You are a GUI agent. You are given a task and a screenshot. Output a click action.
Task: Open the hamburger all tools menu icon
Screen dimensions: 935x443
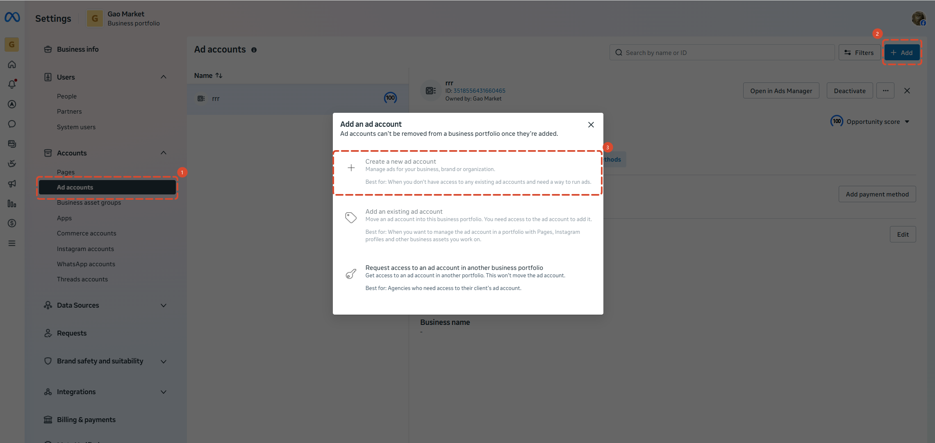pyautogui.click(x=12, y=243)
